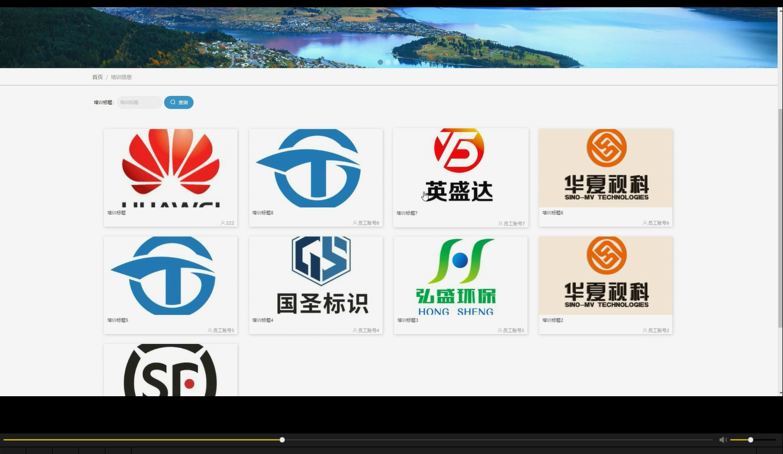Image resolution: width=783 pixels, height=454 pixels.
Task: Click the 培训信息 breadcrumb item
Action: coord(121,77)
